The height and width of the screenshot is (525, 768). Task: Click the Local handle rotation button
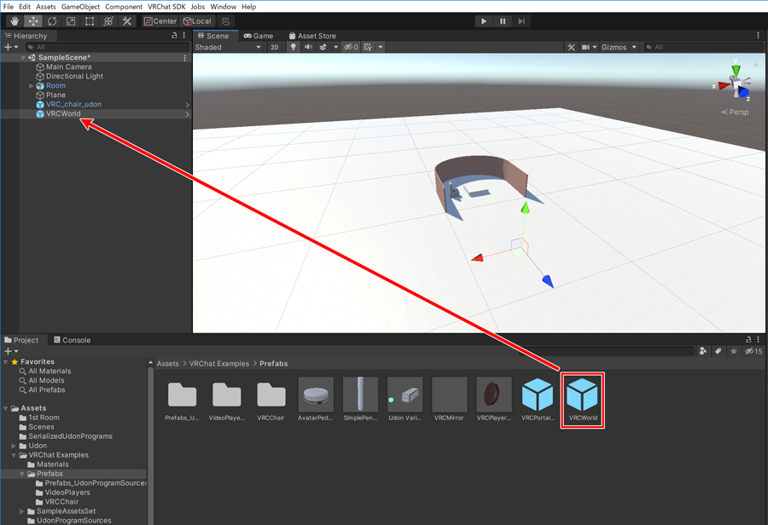[x=197, y=21]
